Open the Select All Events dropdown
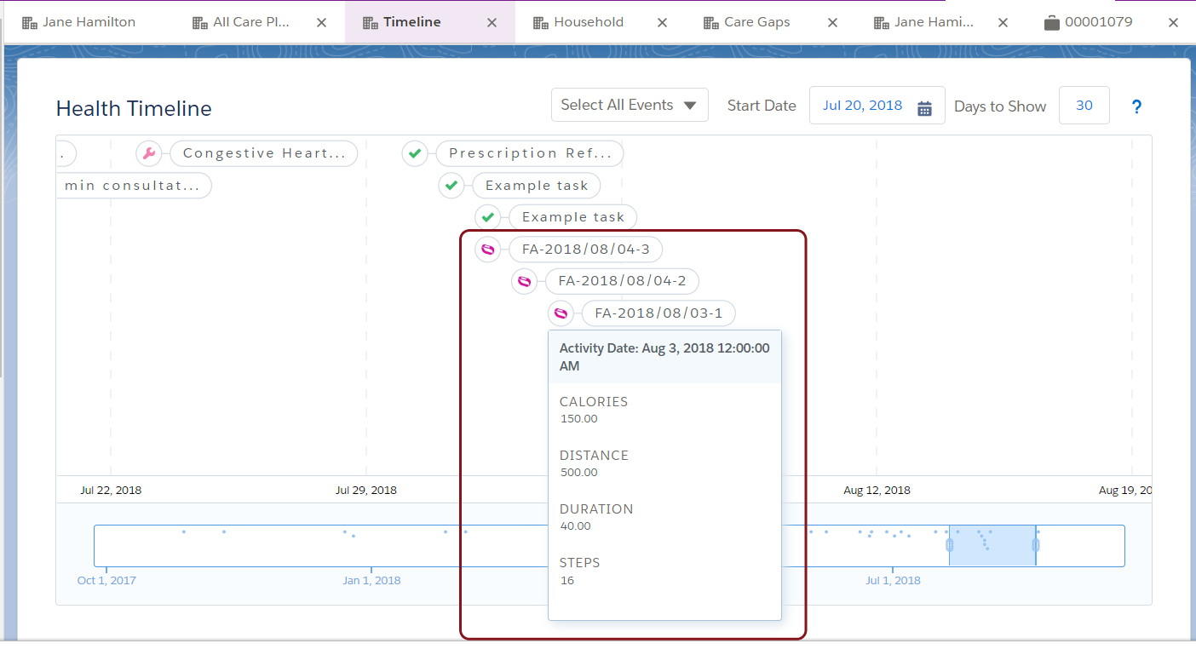The height and width of the screenshot is (649, 1196). [630, 104]
